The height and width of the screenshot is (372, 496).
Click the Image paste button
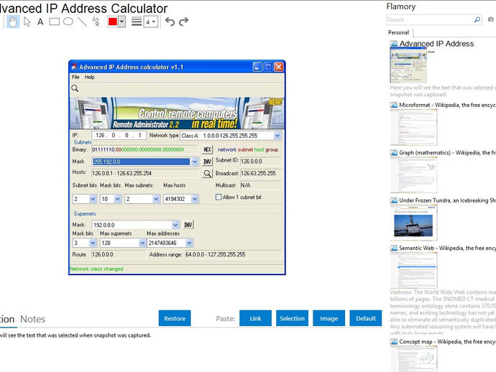tap(329, 318)
